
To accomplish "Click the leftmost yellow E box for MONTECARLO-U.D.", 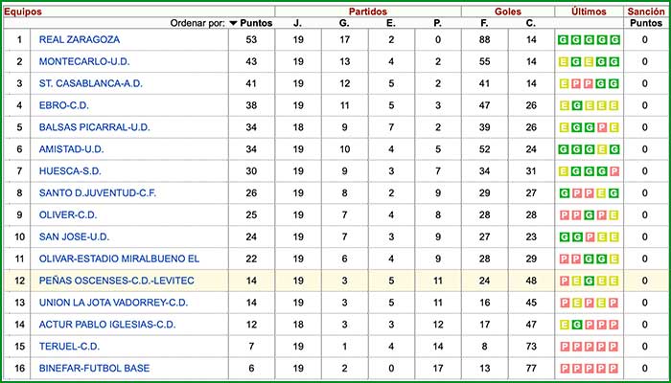I will 564,61.
